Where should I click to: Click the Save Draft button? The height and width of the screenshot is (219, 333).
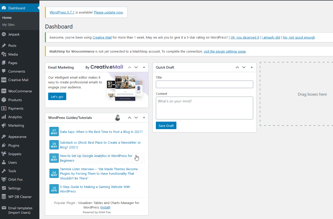coord(166,126)
